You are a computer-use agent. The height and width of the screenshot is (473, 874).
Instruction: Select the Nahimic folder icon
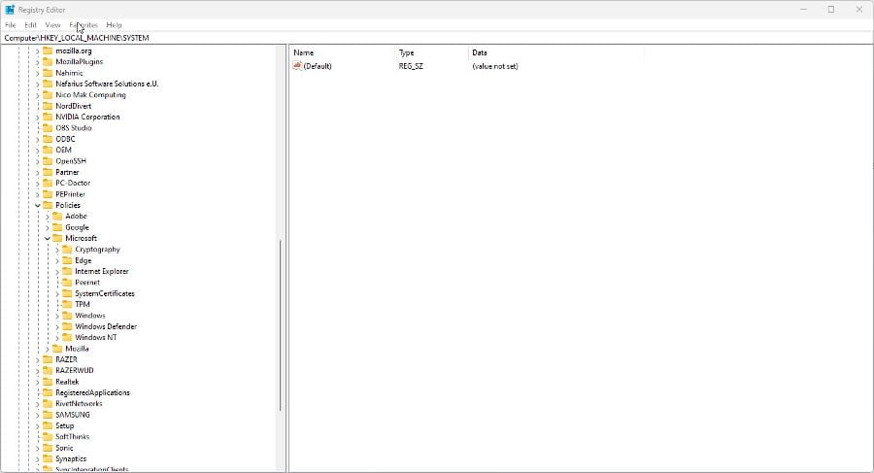coord(48,73)
